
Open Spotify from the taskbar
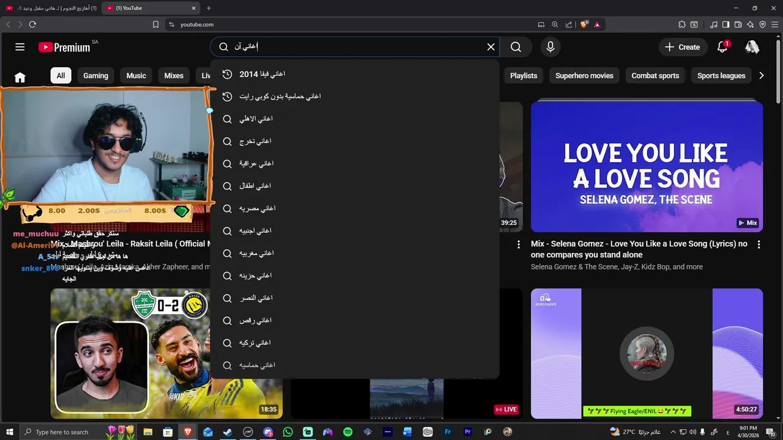coord(347,432)
